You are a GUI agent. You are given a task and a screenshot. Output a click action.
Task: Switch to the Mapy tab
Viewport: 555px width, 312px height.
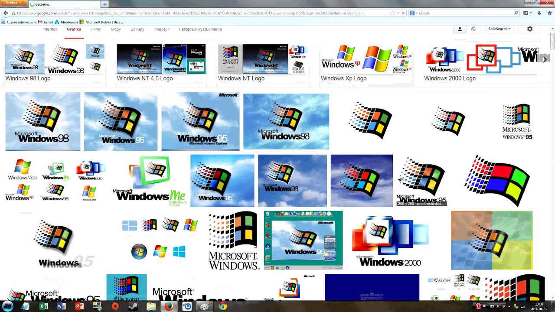116,29
